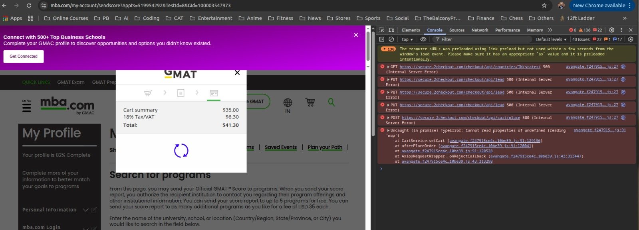Show hidden bookmarks with the overflow chevron

pyautogui.click(x=625, y=18)
